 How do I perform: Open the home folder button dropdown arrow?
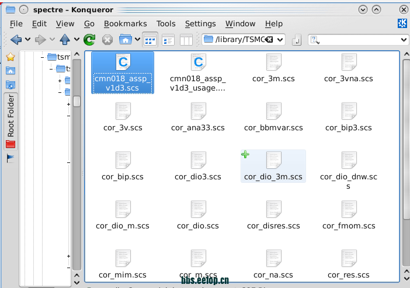pos(137,40)
